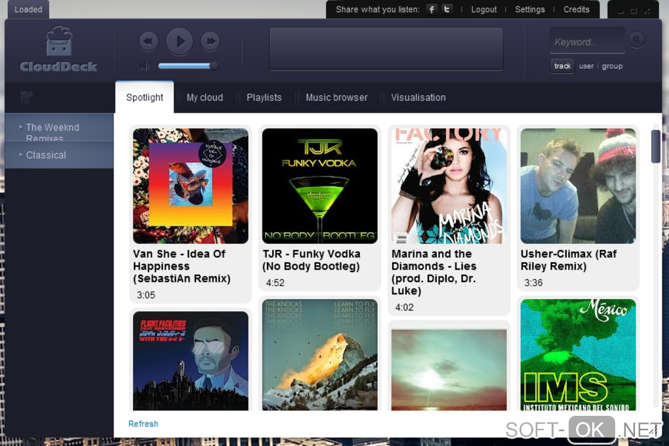Share on Twitter icon
The image size is (669, 446).
pyautogui.click(x=447, y=9)
